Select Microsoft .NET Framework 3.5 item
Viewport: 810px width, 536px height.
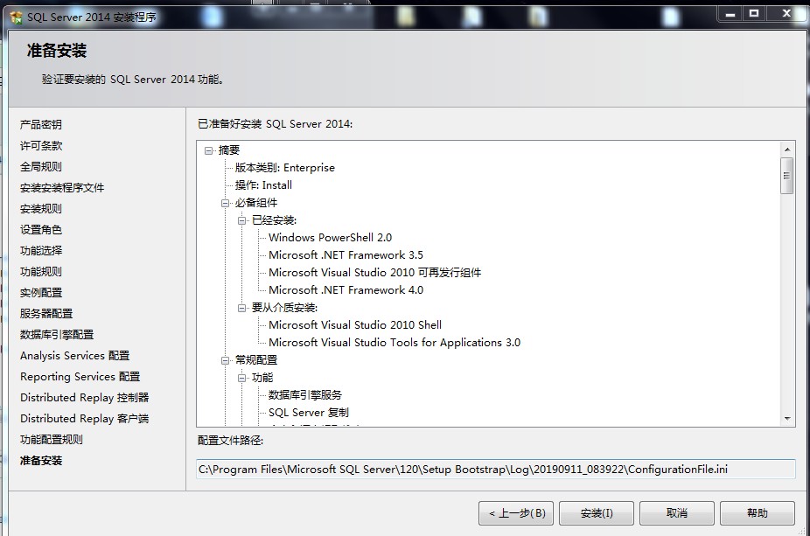point(346,255)
